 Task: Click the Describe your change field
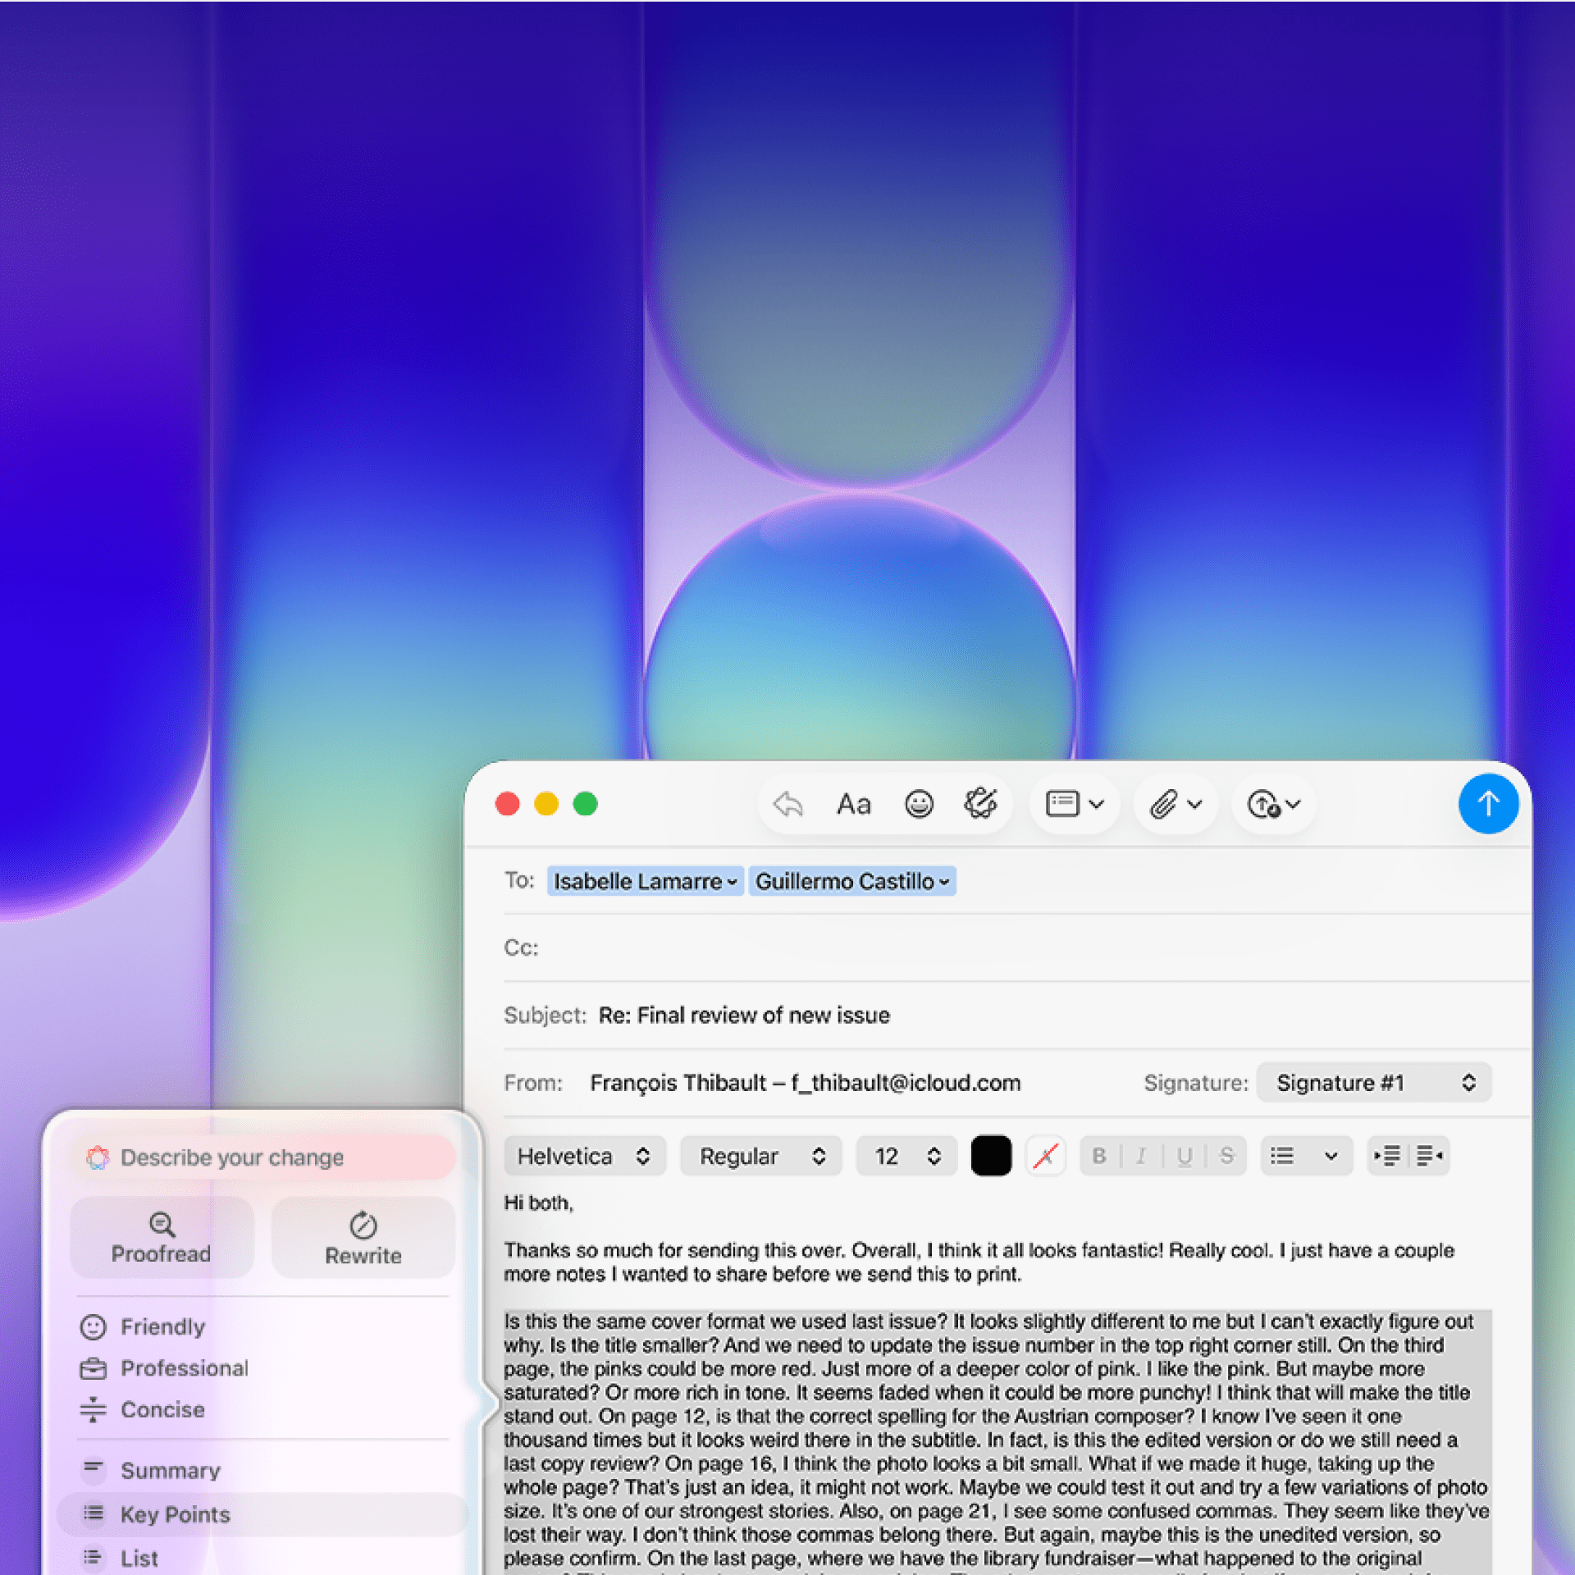pyautogui.click(x=262, y=1157)
